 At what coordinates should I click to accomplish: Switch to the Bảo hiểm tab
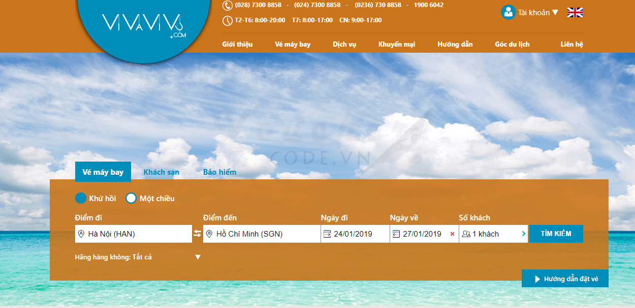point(219,172)
